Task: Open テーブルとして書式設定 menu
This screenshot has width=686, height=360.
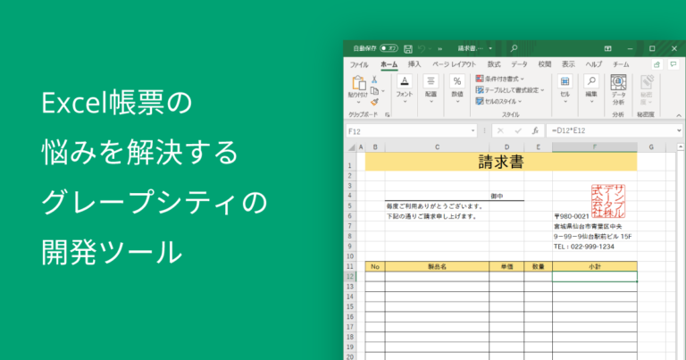Action: pyautogui.click(x=510, y=90)
